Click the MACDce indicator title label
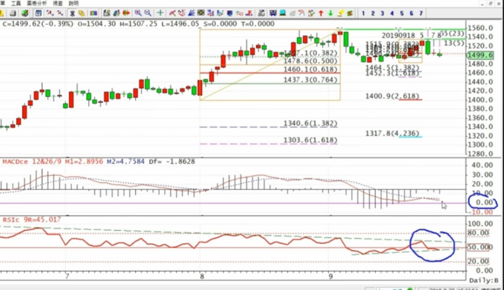The image size is (504, 290). click(x=17, y=161)
